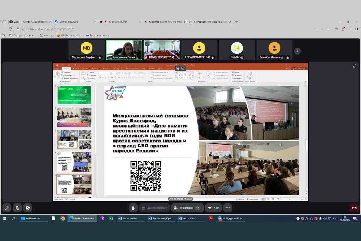The width and height of the screenshot is (361, 241).
Task: Toggle РУС keyboard language in system tray
Action: 335,218
